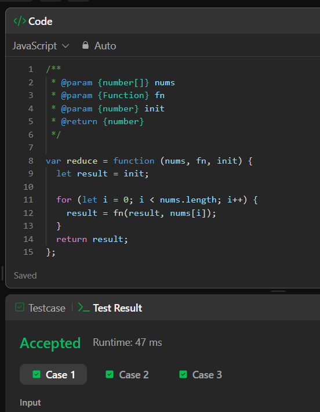This screenshot has width=320, height=412.
Task: Click line number 11 in the gutter
Action: pos(28,200)
